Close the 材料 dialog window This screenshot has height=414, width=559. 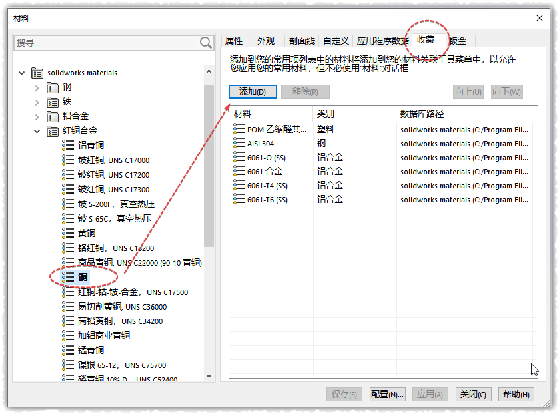click(540, 18)
